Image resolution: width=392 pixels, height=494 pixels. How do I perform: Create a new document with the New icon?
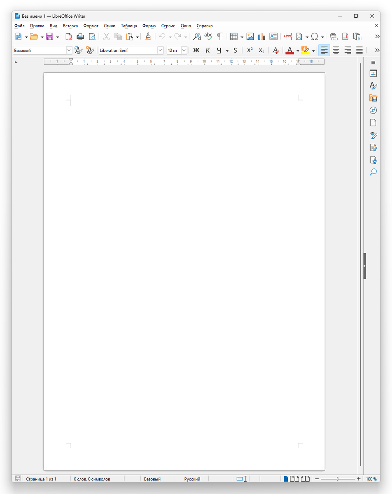(x=18, y=37)
